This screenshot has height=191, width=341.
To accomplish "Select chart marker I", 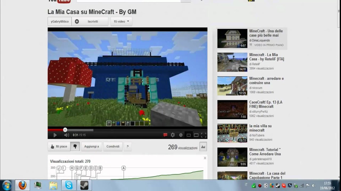I will [x=63, y=168].
